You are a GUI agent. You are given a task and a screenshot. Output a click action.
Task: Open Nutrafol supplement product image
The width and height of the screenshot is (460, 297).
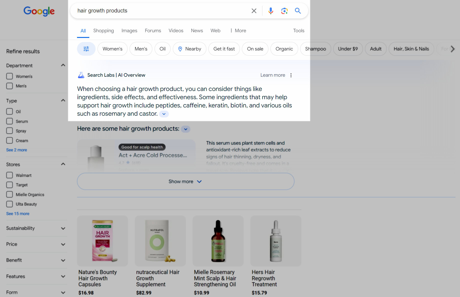(x=160, y=241)
